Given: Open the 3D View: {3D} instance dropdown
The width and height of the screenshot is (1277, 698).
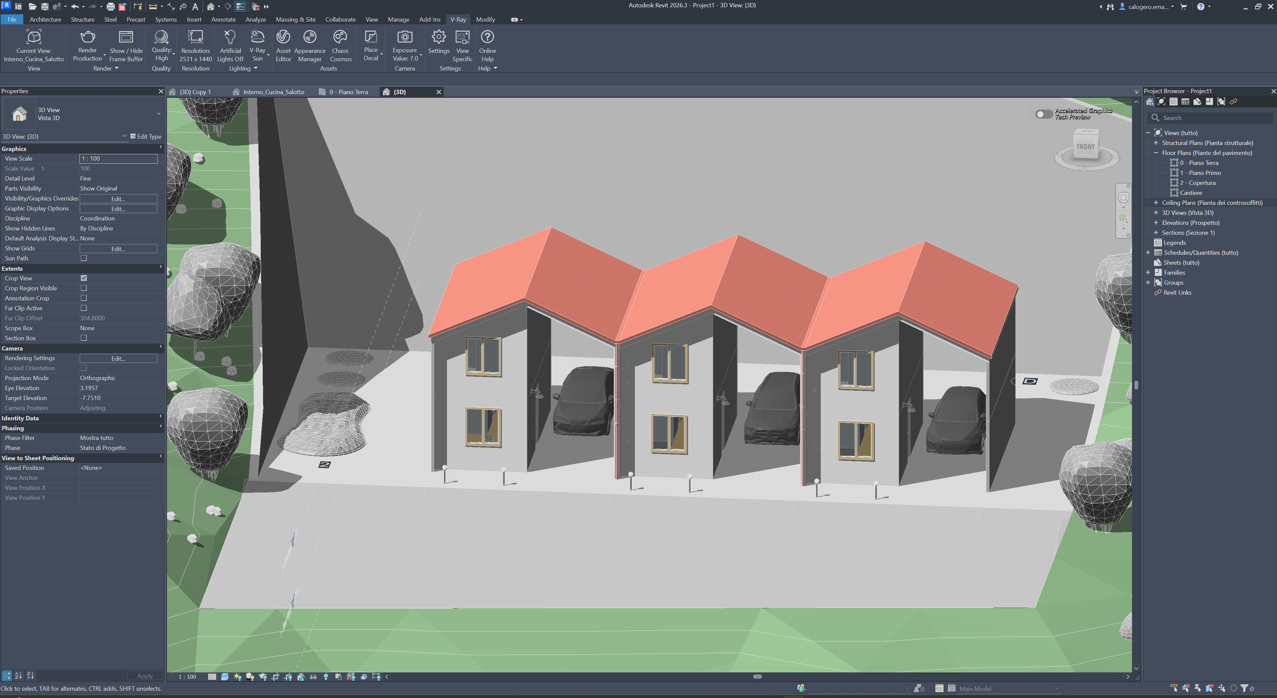Looking at the screenshot, I should tap(124, 136).
